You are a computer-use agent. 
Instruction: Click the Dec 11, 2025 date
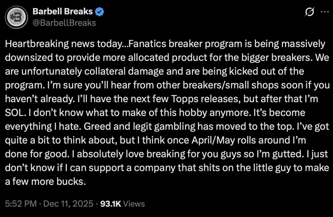69,204
